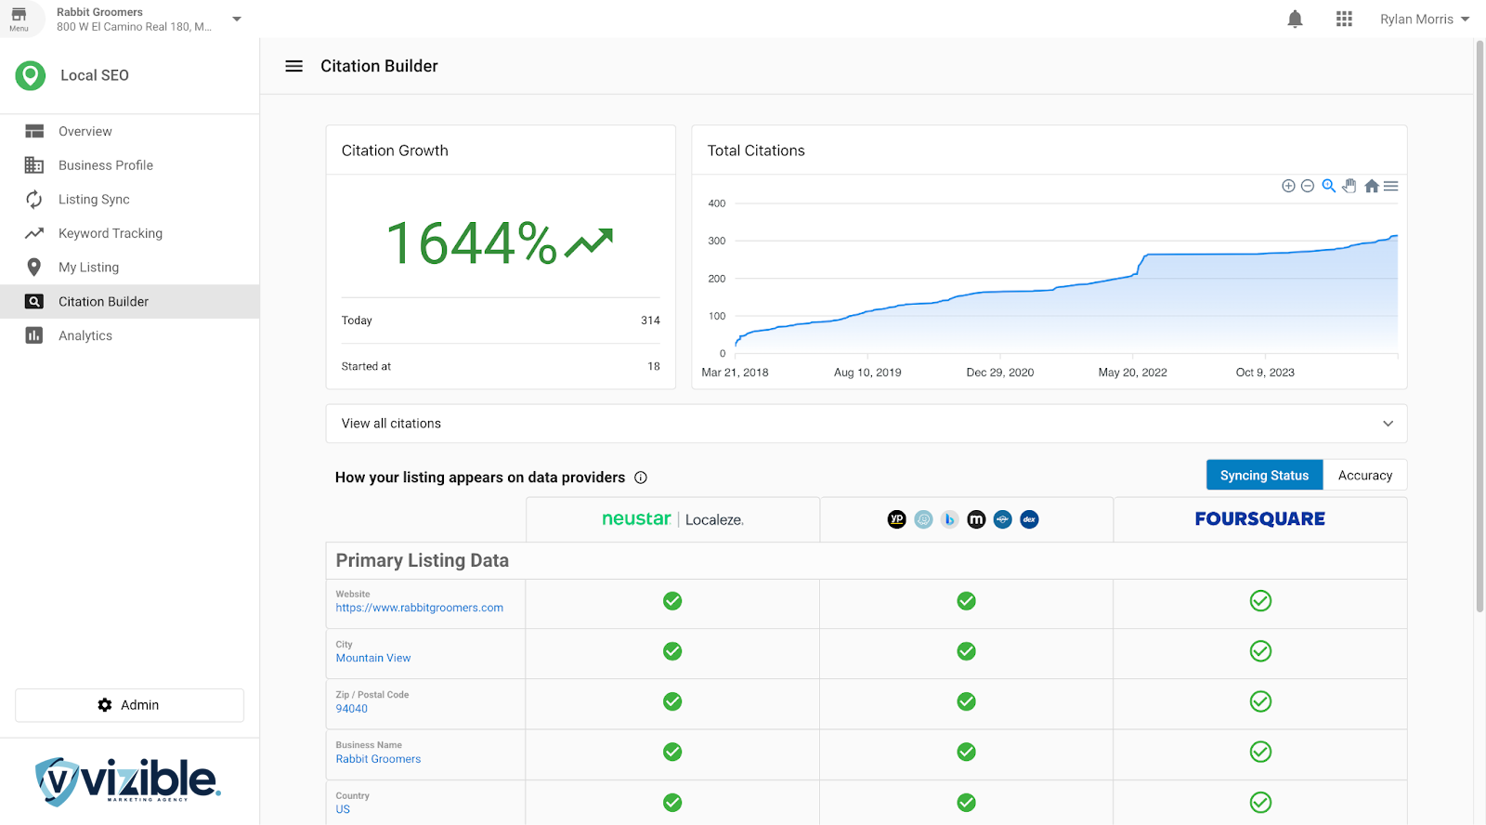Switch to Syncing Status view
Screen dimensions: 1486x825
coord(1264,475)
